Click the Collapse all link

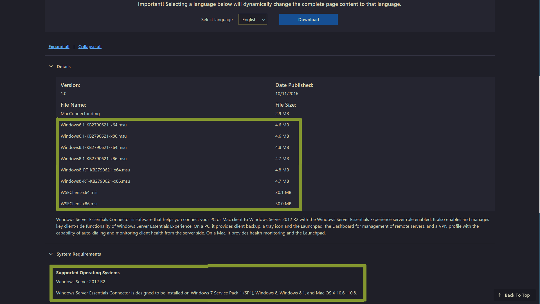point(90,46)
